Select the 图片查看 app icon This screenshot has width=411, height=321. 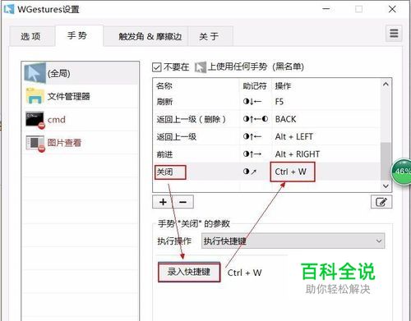(35, 143)
